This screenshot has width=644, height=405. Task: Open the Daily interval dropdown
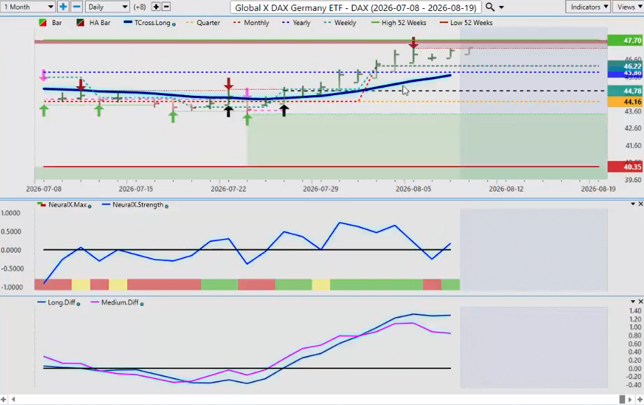107,7
